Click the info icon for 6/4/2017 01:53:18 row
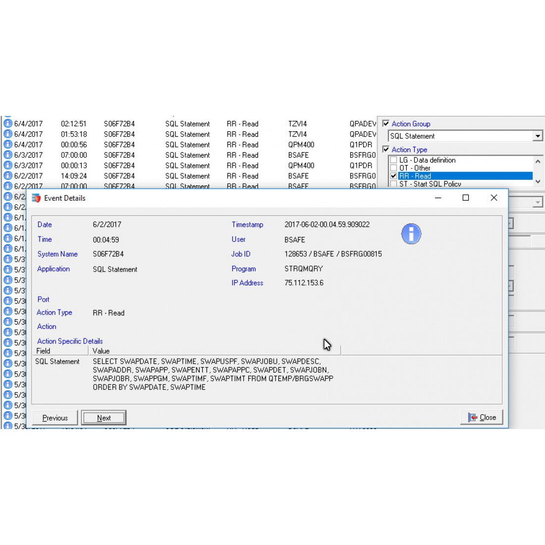545x545 pixels. click(8, 134)
